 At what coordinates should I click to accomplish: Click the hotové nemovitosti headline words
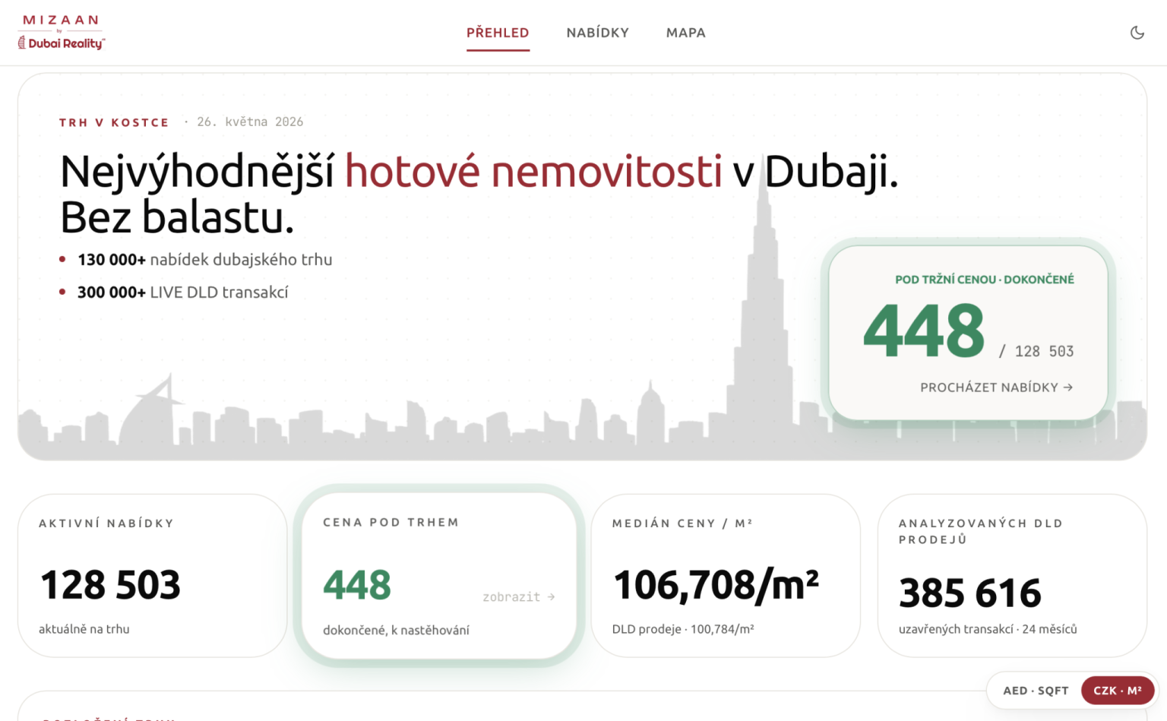(x=533, y=171)
